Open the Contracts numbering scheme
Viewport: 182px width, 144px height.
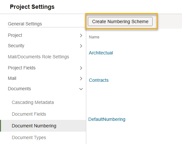tap(99, 80)
